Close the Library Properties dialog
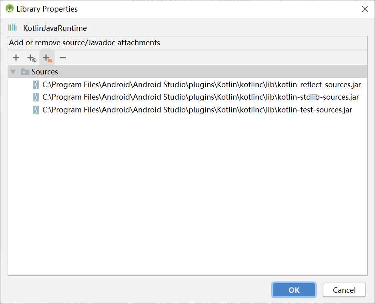Image resolution: width=375 pixels, height=304 pixels. tap(365, 9)
